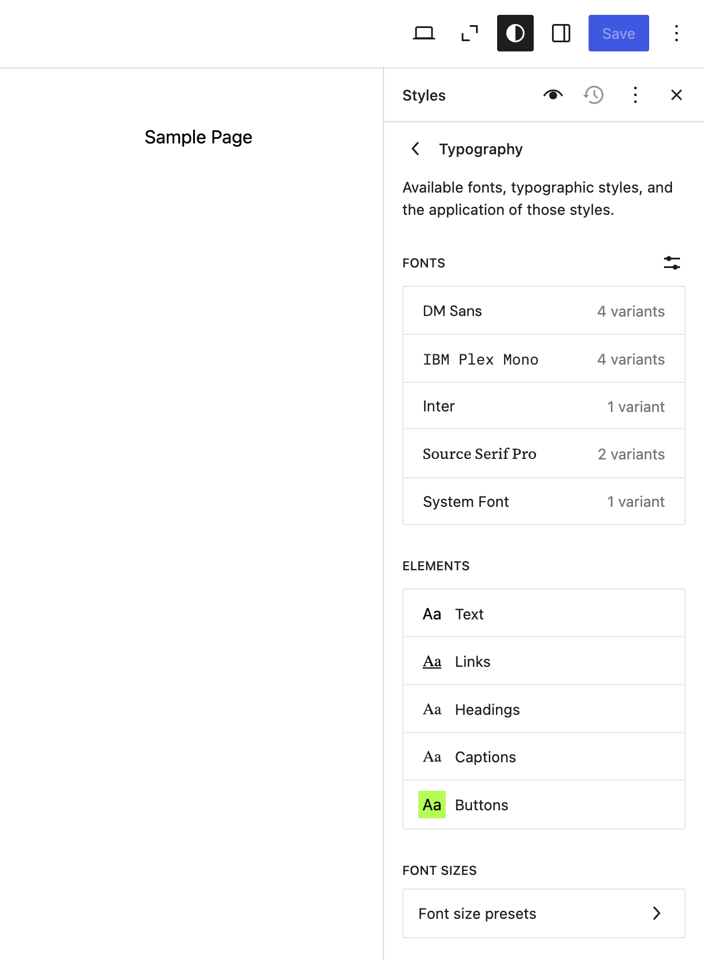Select the desktop View icon
The height and width of the screenshot is (960, 704).
tap(424, 33)
